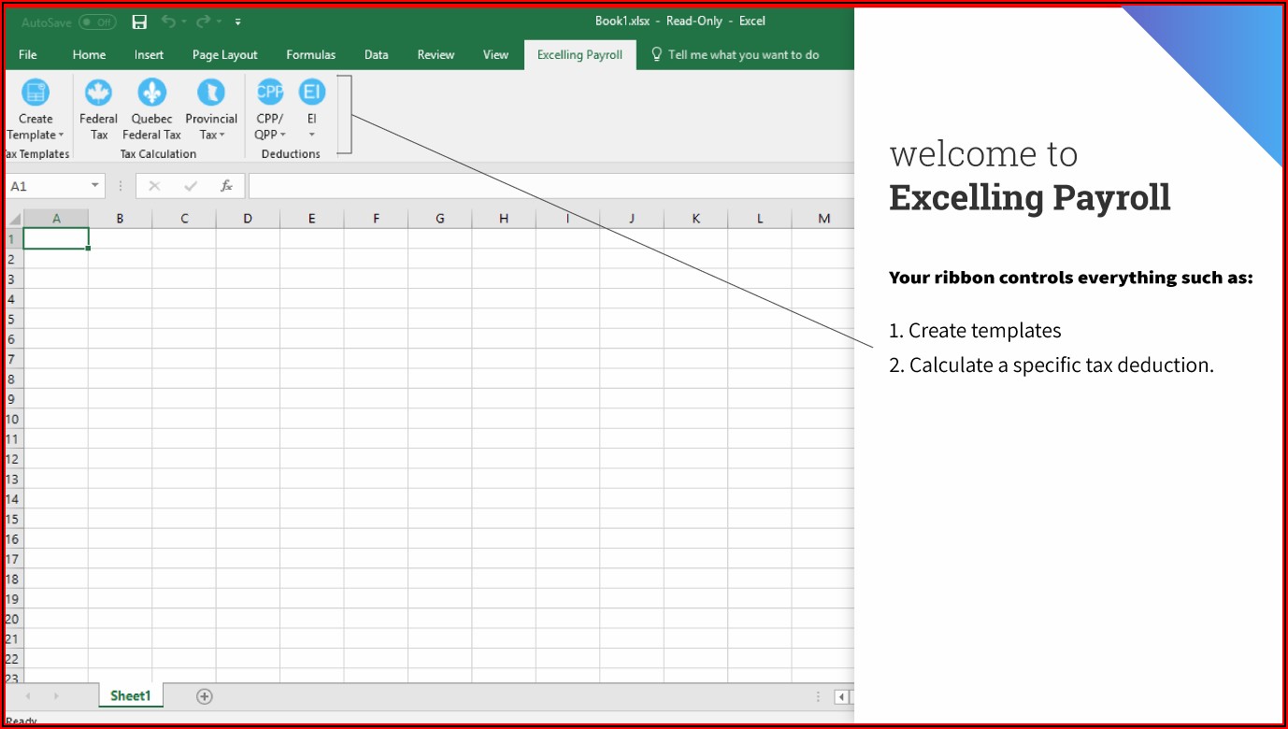Click the Insert Function fx icon
Screen dimensions: 1288x729
click(226, 186)
